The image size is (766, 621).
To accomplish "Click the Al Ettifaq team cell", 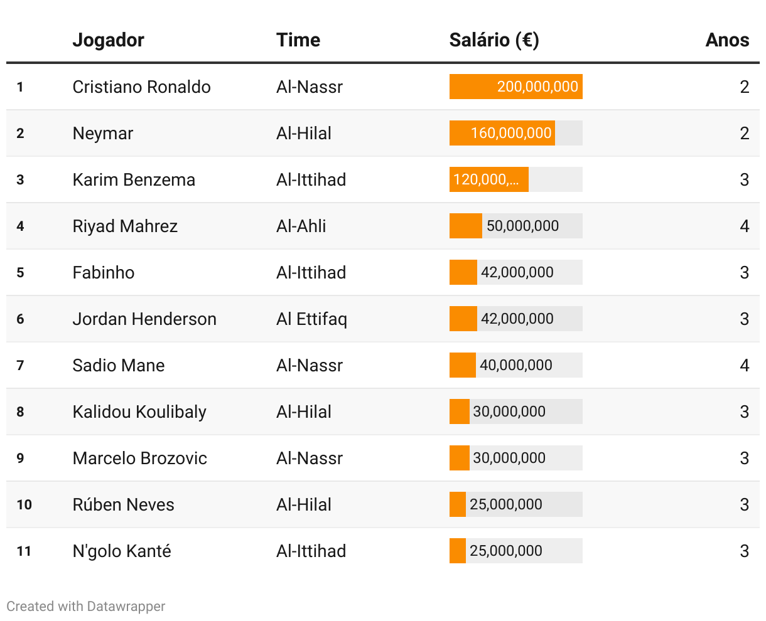I will pos(311,319).
